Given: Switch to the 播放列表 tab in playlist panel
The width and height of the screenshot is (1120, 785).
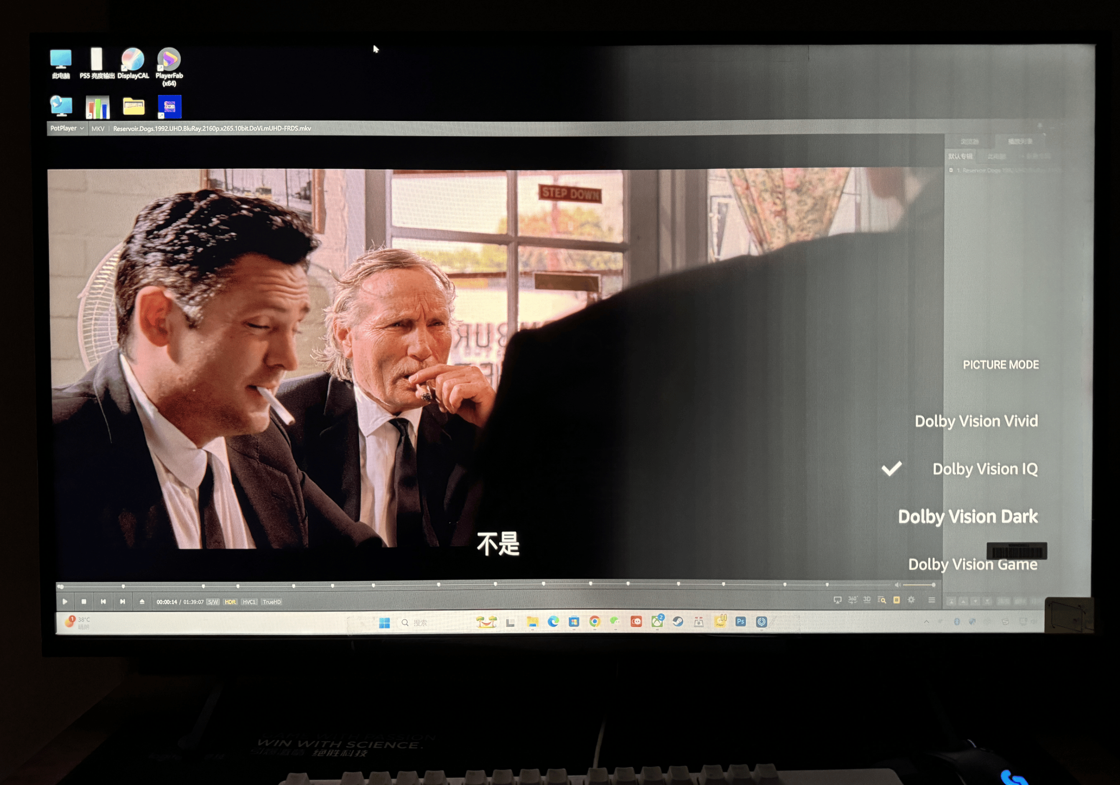Looking at the screenshot, I should (x=1019, y=142).
